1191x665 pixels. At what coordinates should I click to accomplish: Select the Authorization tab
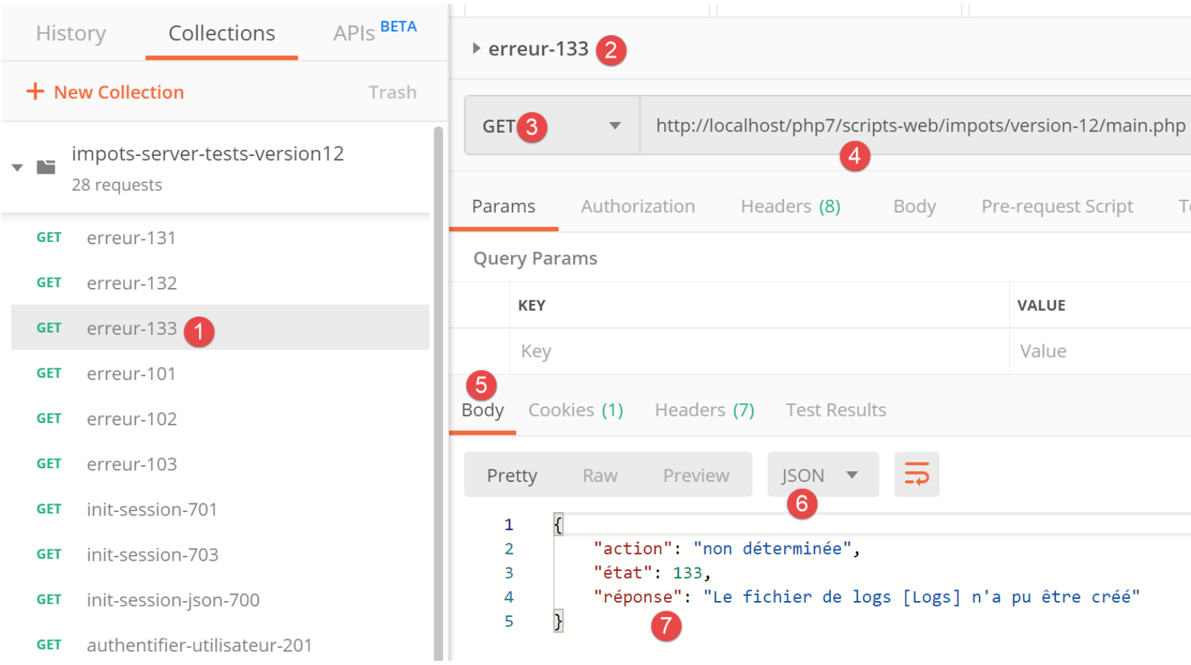(637, 207)
